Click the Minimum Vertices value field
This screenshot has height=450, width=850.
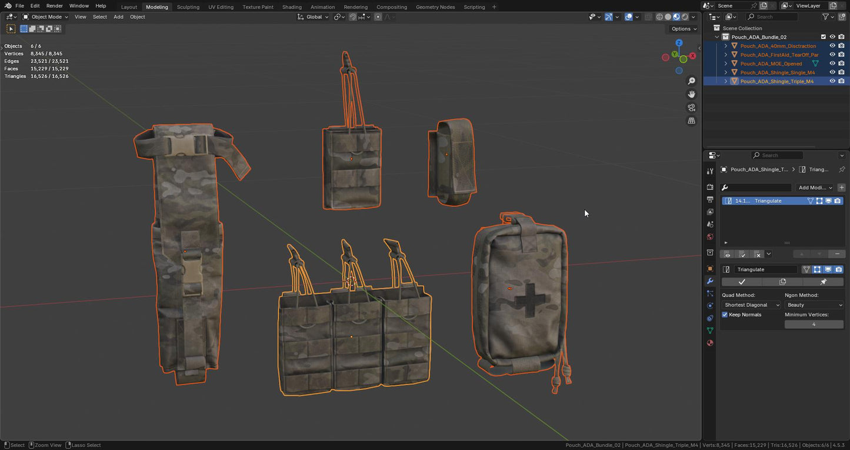coord(814,324)
